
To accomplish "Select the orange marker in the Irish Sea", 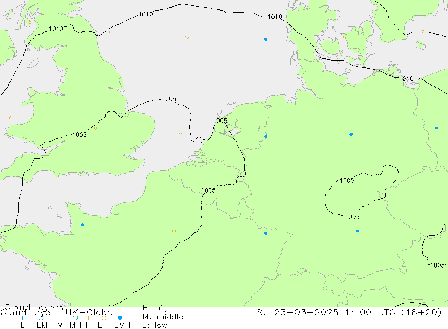I will [x=11, y=118].
